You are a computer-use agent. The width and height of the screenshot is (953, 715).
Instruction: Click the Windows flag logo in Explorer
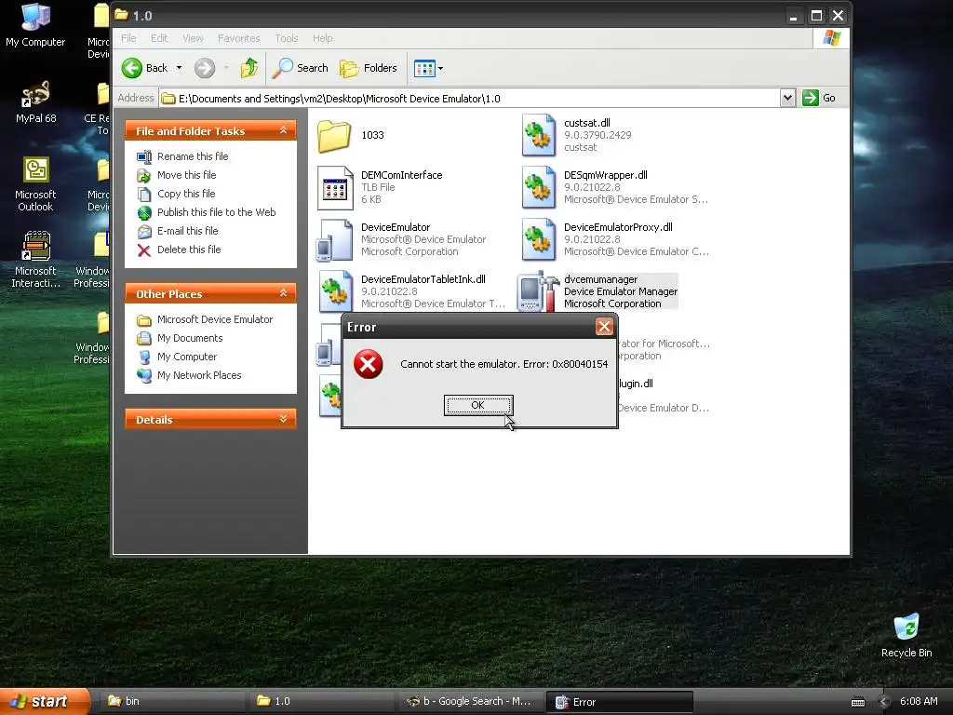click(x=831, y=38)
